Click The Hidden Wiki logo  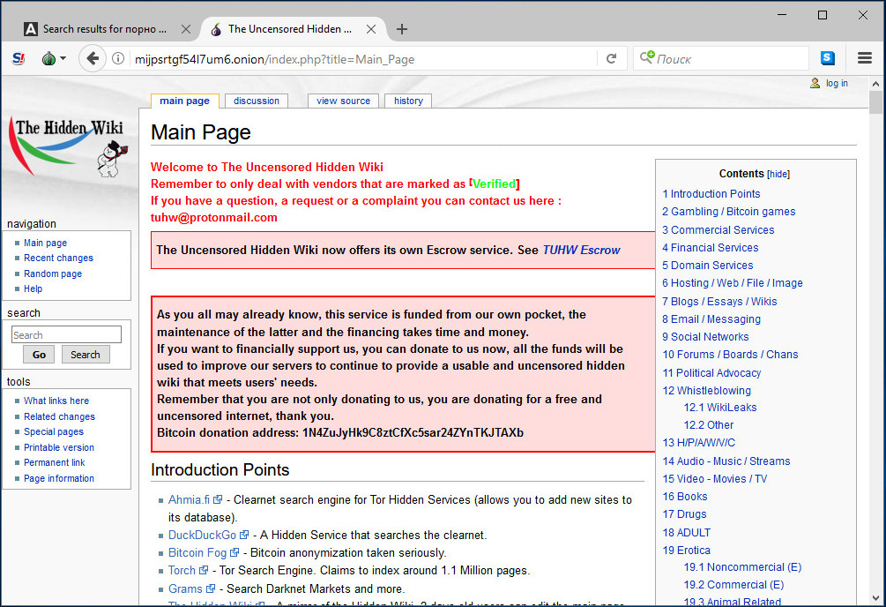[x=67, y=146]
